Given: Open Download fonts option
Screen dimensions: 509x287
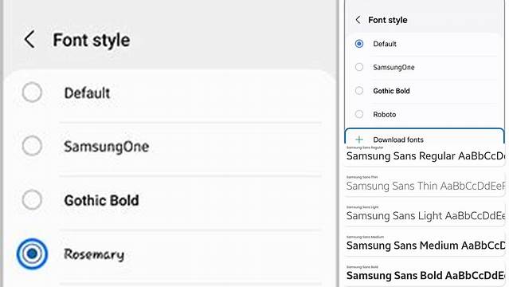Looking at the screenshot, I should (x=425, y=136).
